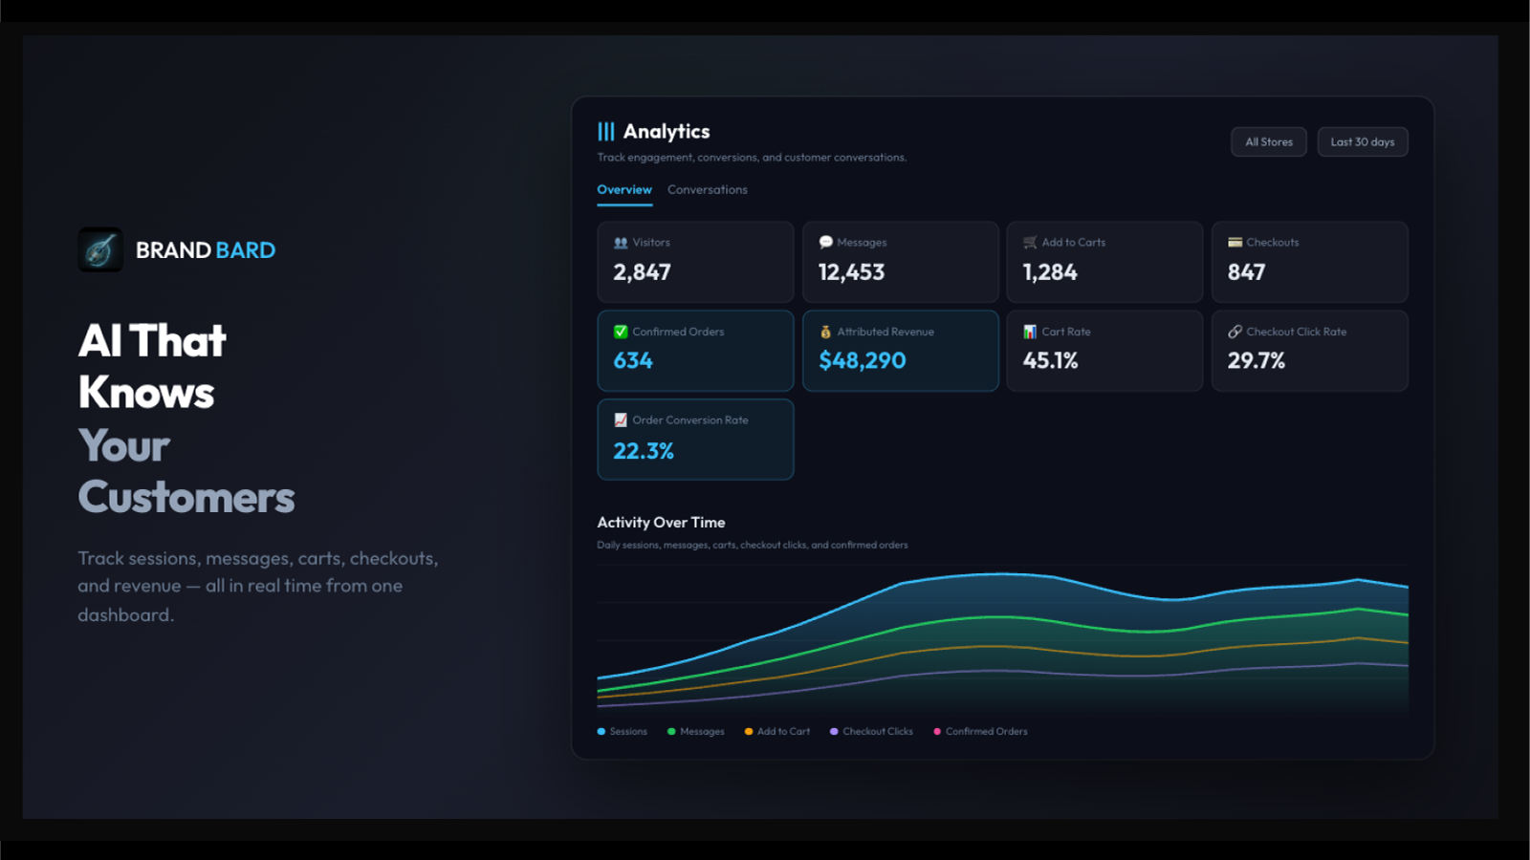Click the Analytics bar chart icon

coord(606,132)
